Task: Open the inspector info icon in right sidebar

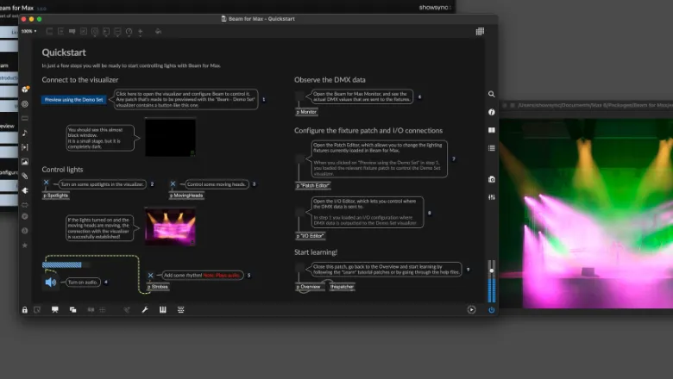Action: [x=492, y=112]
